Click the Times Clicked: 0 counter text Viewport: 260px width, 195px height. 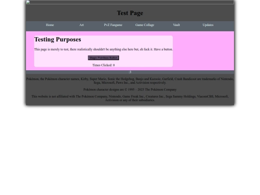click(104, 65)
